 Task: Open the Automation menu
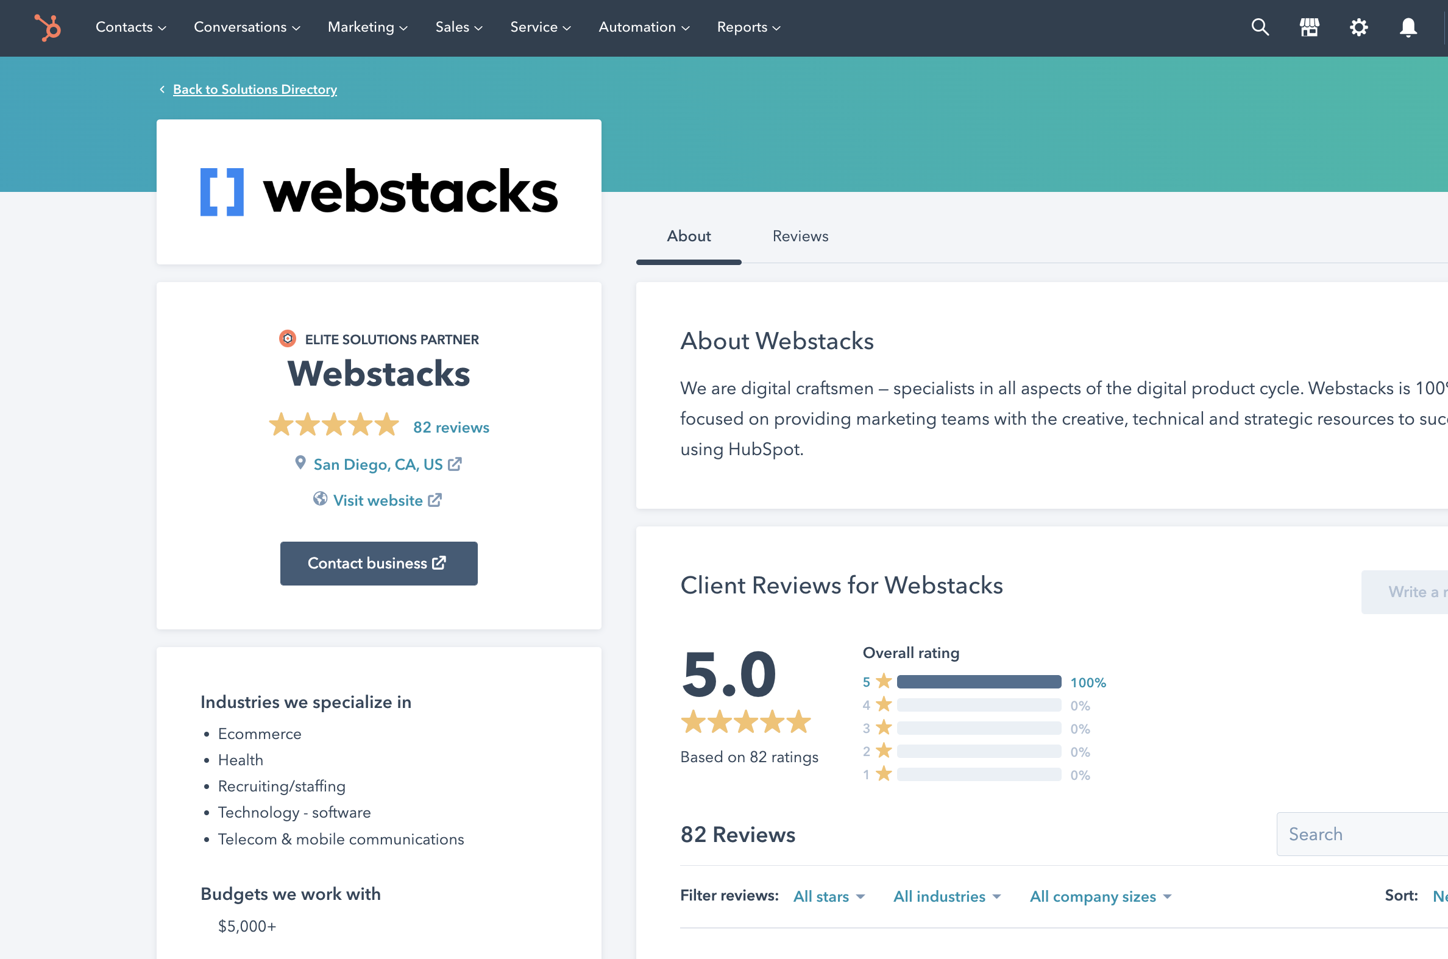click(644, 27)
